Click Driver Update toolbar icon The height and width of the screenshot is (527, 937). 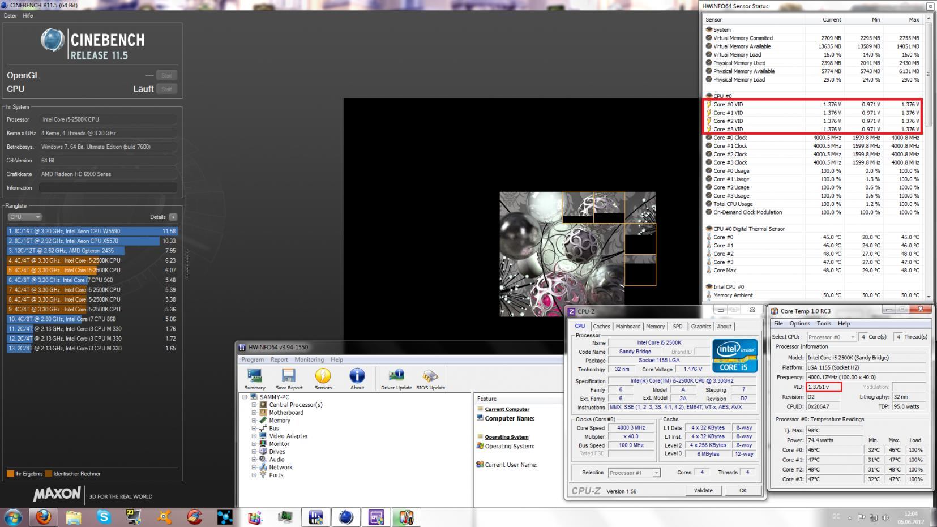tap(396, 378)
